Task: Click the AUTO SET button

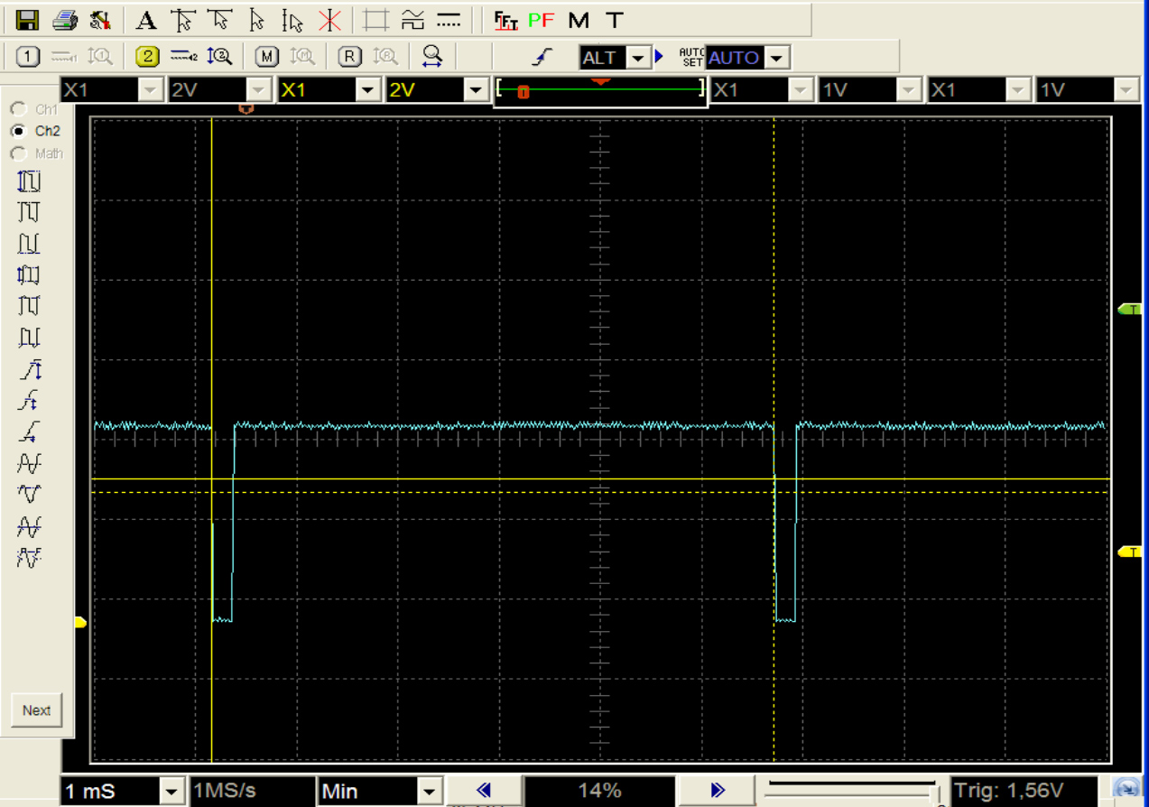Action: [691, 58]
